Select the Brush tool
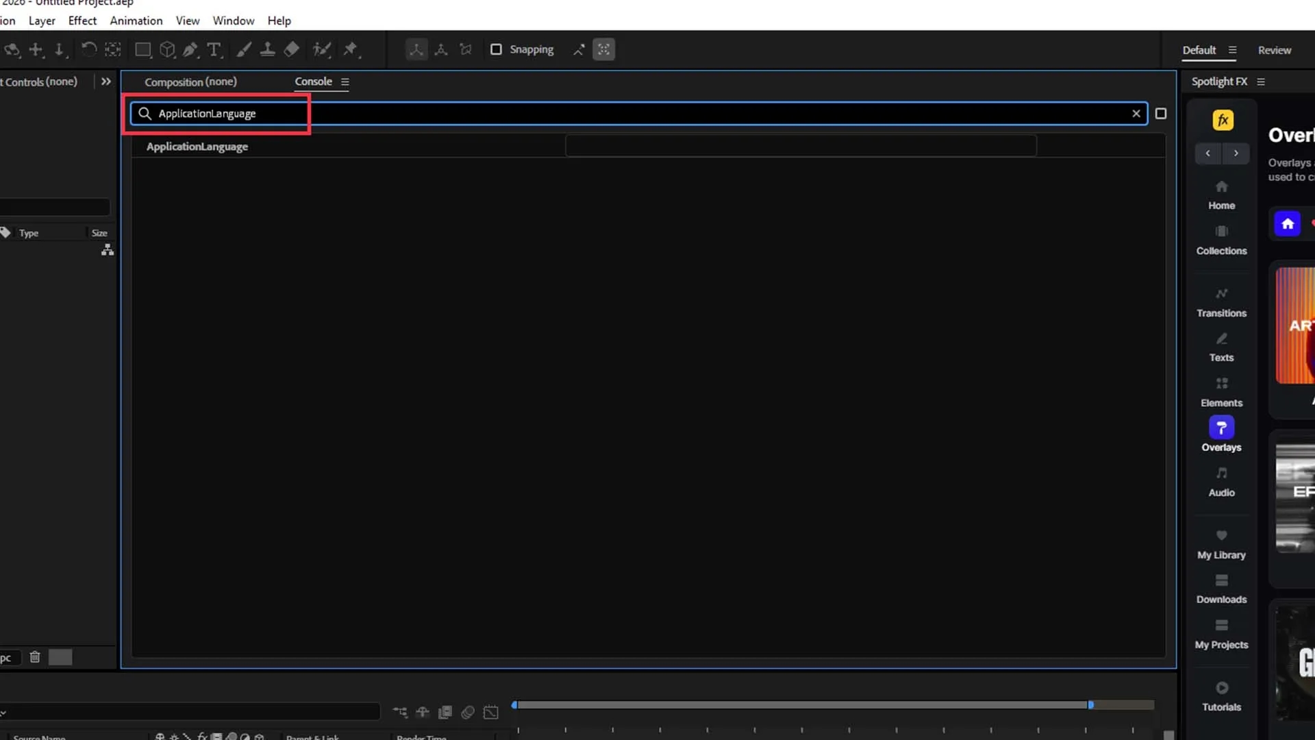Viewport: 1315px width, 740px height. click(244, 49)
